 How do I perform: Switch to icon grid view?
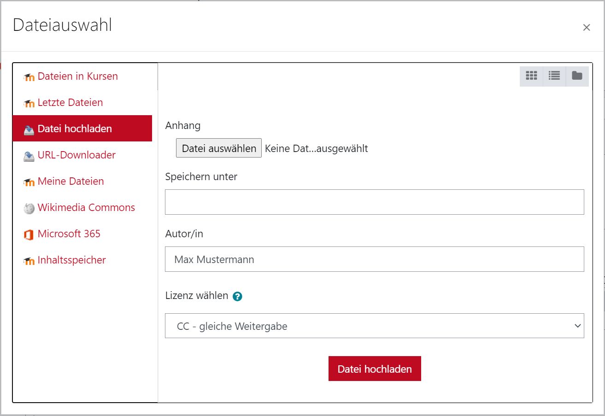(531, 76)
